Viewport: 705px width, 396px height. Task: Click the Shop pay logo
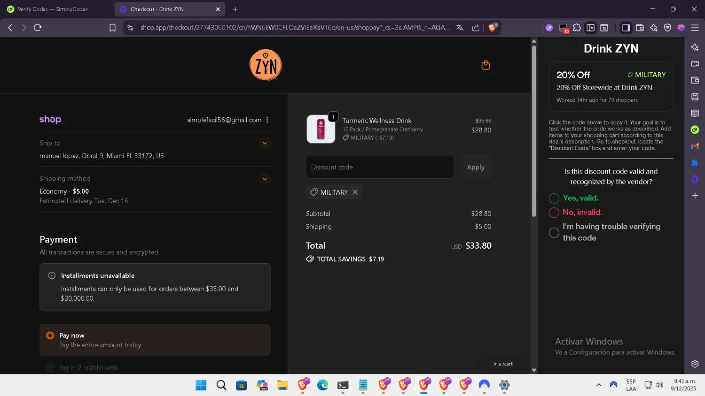[50, 120]
